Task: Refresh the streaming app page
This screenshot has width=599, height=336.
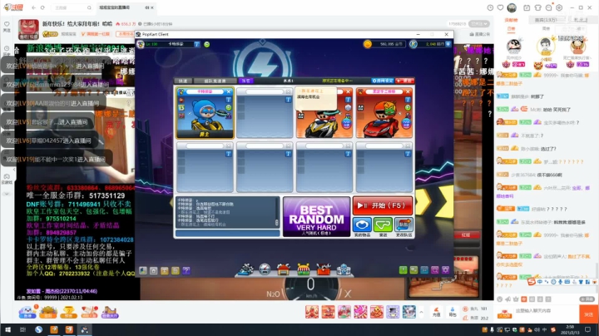Action: coord(42,7)
